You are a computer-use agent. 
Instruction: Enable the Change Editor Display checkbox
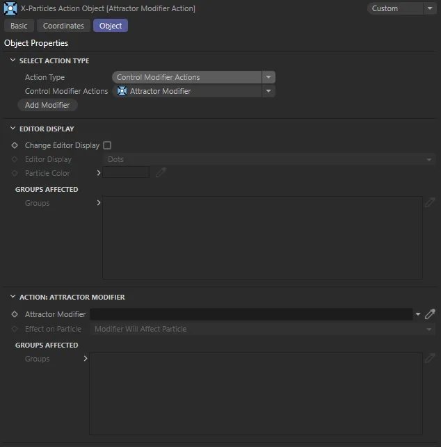coord(107,146)
